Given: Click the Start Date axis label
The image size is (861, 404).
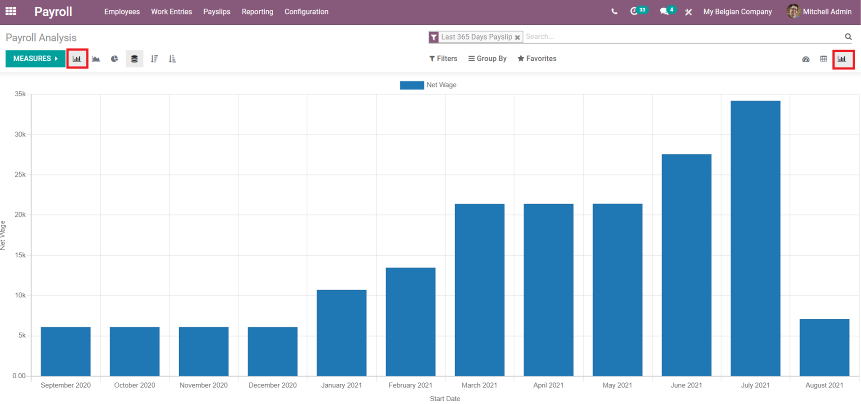Looking at the screenshot, I should (x=445, y=399).
